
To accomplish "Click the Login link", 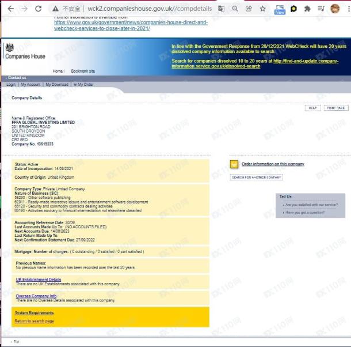I will [11, 85].
